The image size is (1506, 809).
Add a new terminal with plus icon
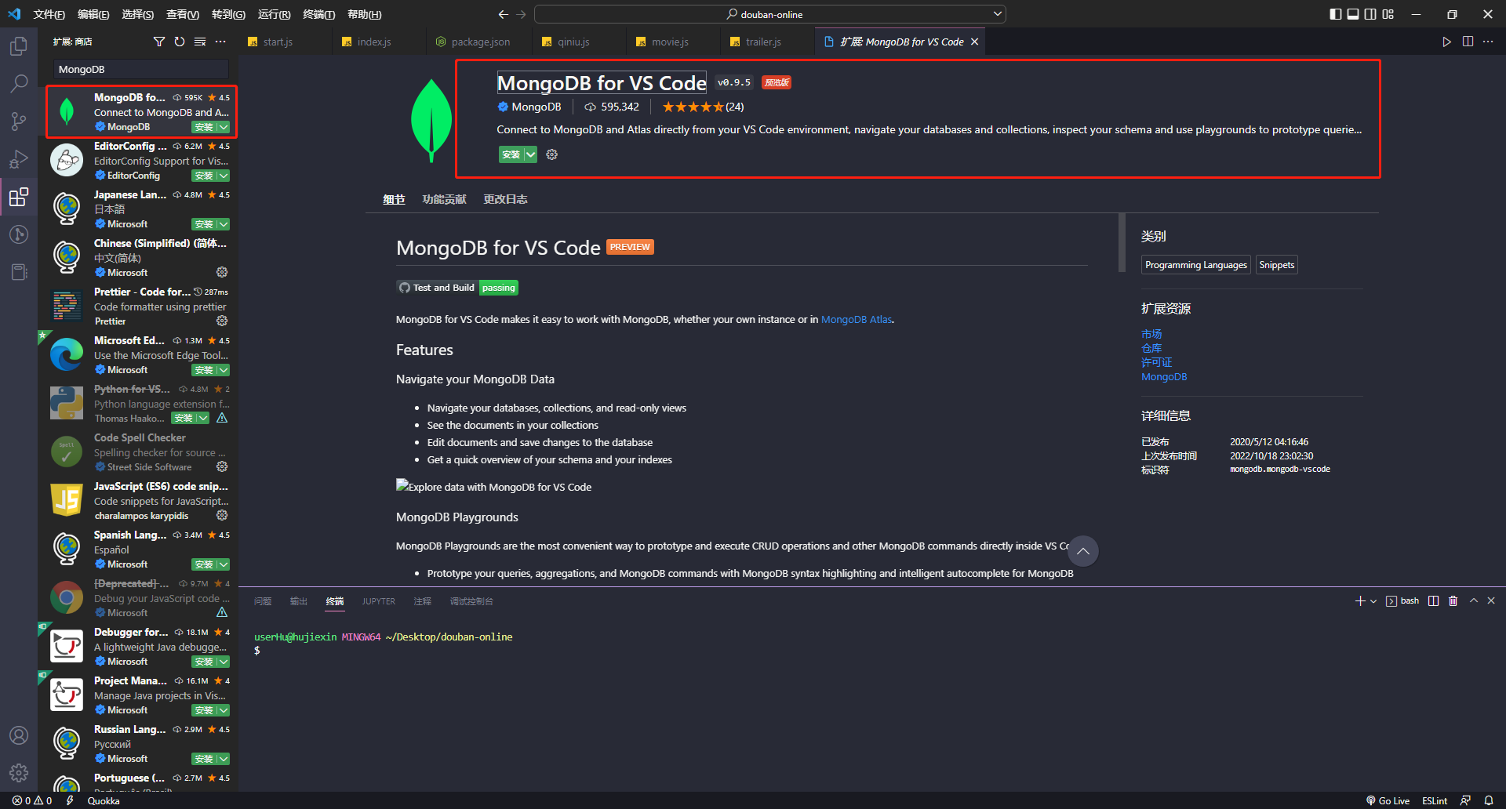click(x=1360, y=601)
